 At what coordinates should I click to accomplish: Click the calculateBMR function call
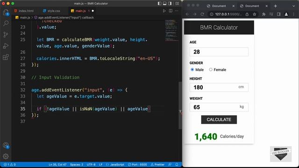click(77, 40)
